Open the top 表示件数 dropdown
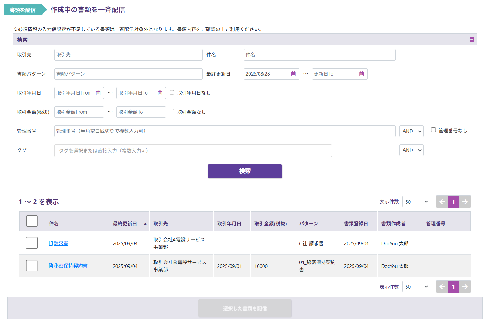The width and height of the screenshot is (486, 323). pos(416,202)
